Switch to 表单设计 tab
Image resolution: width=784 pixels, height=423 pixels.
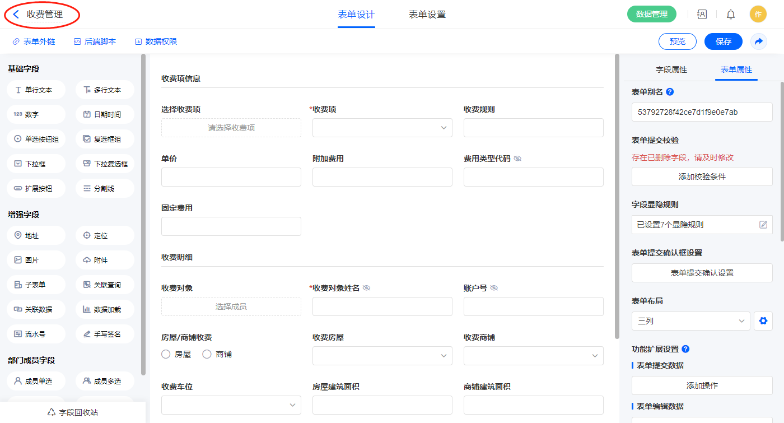pyautogui.click(x=356, y=15)
